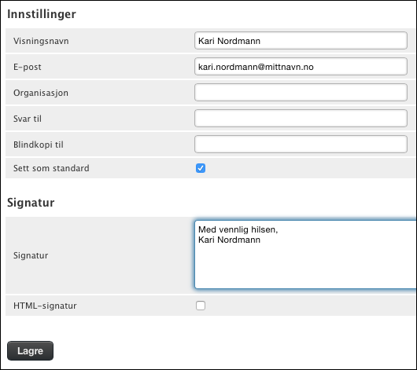This screenshot has width=417, height=370.
Task: Select the empty Organisasjon text box
Action: [x=301, y=93]
